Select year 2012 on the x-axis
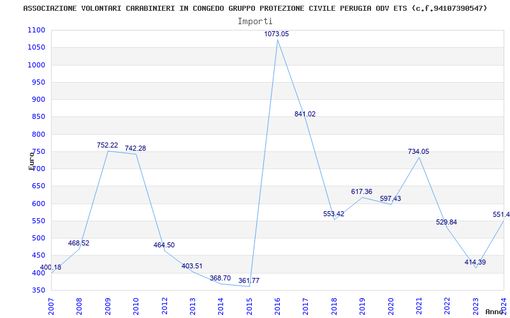 coord(164,306)
